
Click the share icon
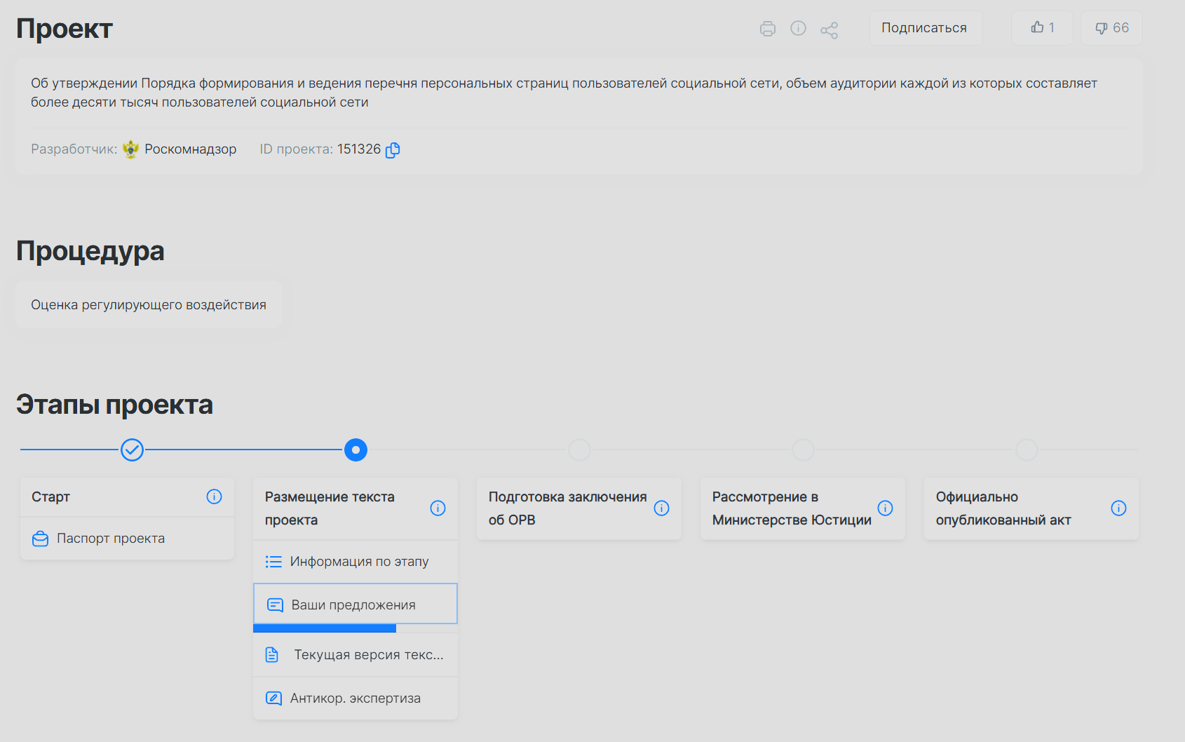tap(829, 29)
